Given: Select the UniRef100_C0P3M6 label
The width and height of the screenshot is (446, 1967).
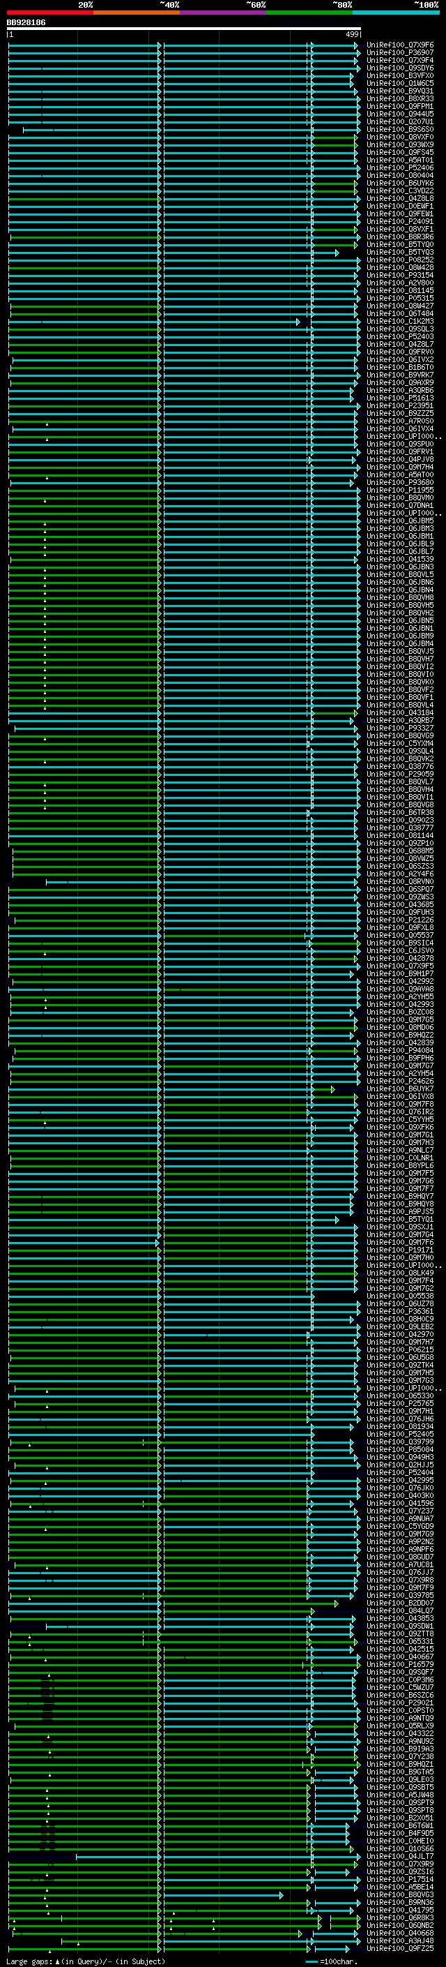Looking at the screenshot, I should tap(400, 1680).
